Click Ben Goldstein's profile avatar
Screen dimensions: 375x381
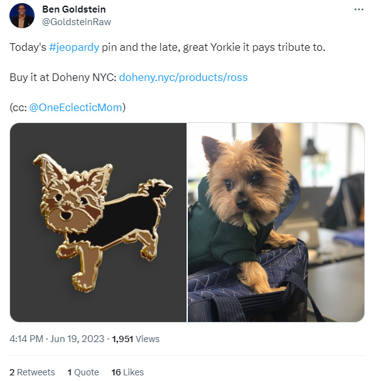[22, 16]
